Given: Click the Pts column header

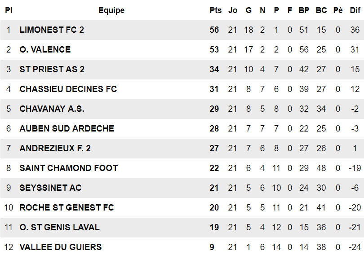Looking at the screenshot, I should 215,10.
